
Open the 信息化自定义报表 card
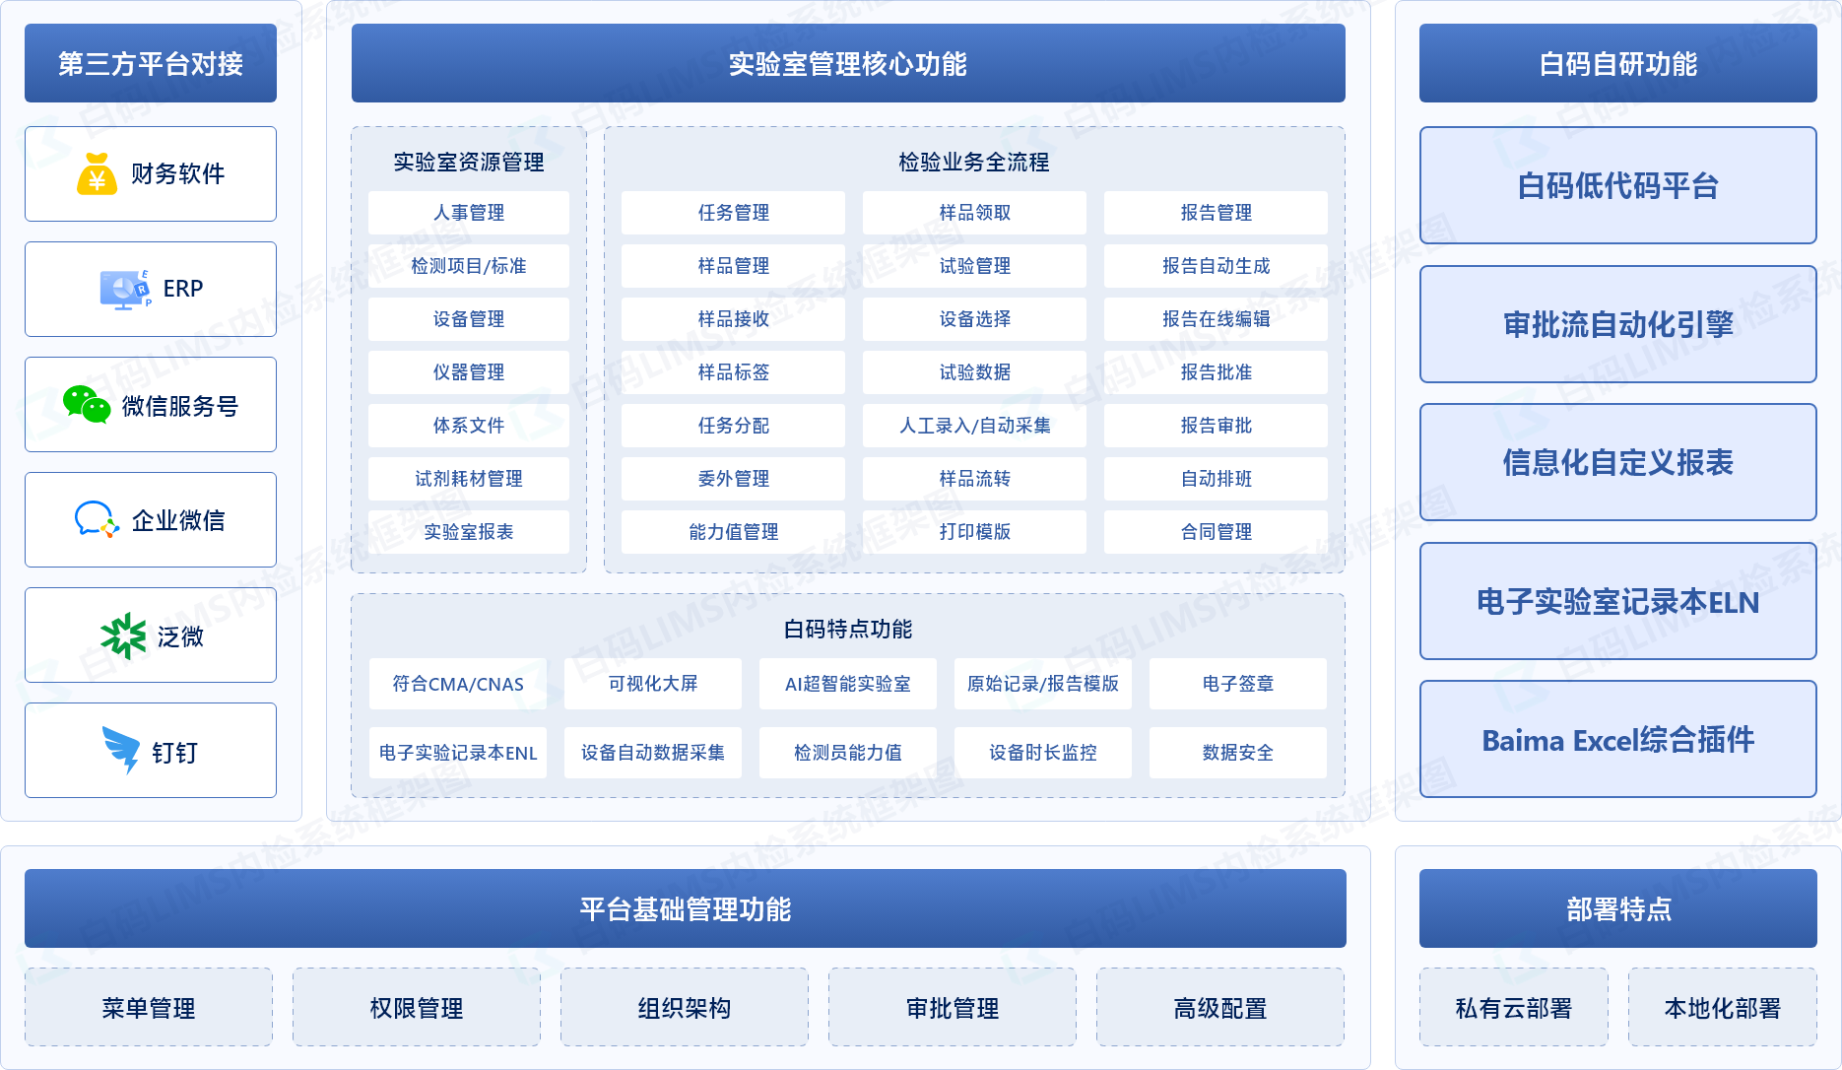pyautogui.click(x=1618, y=462)
